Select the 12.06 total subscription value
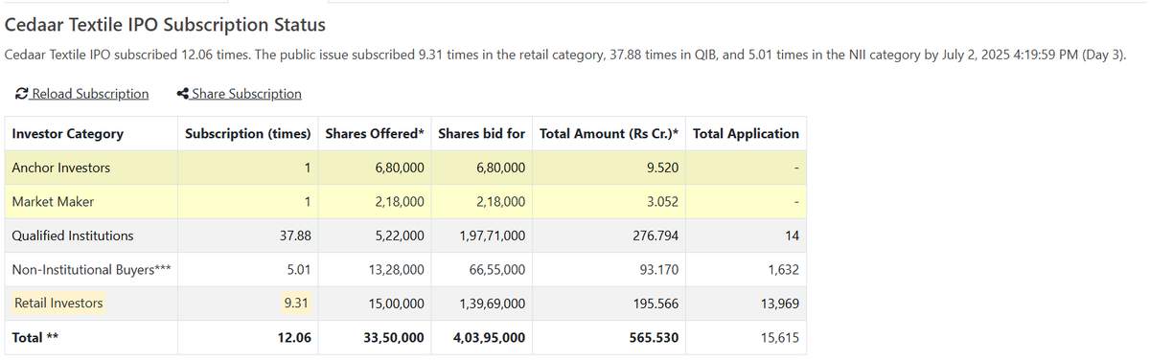The image size is (1150, 360). coord(294,338)
